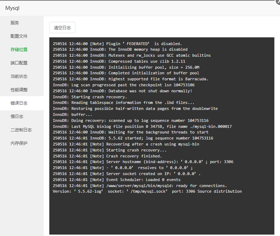This screenshot has height=236, width=280.
Task: Click the 'mysql-bin.000017' binlog file line
Action: click(142, 126)
